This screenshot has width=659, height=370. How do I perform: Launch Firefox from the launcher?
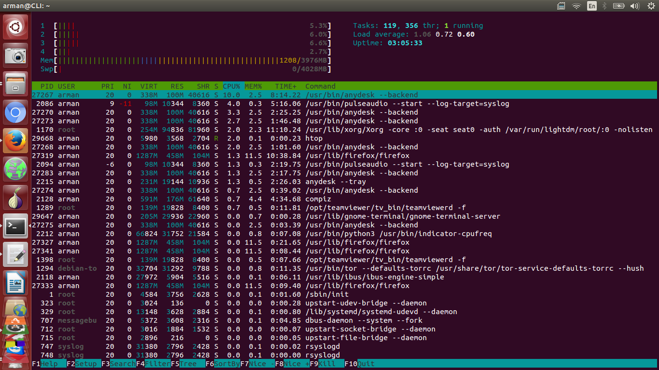coord(15,141)
